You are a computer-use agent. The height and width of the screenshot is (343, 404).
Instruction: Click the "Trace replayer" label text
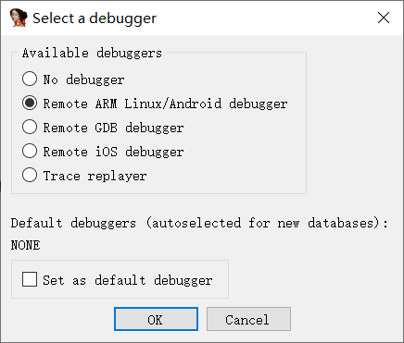[x=95, y=176]
